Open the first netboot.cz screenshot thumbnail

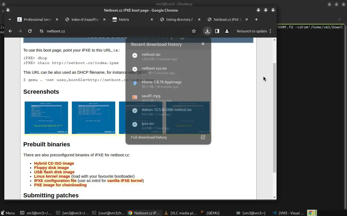46,118
